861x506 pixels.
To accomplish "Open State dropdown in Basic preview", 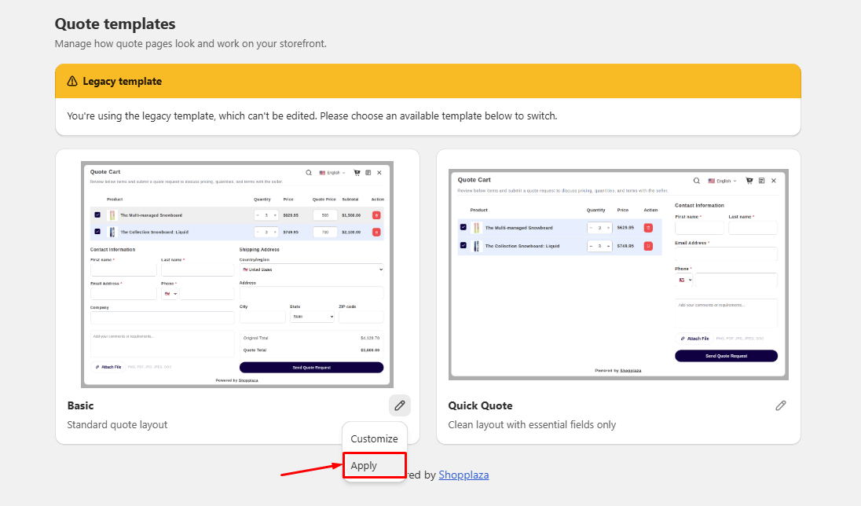I will point(312,317).
